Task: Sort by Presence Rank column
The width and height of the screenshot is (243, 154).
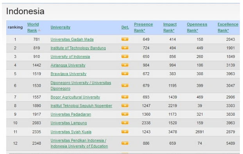Action: click(x=143, y=27)
